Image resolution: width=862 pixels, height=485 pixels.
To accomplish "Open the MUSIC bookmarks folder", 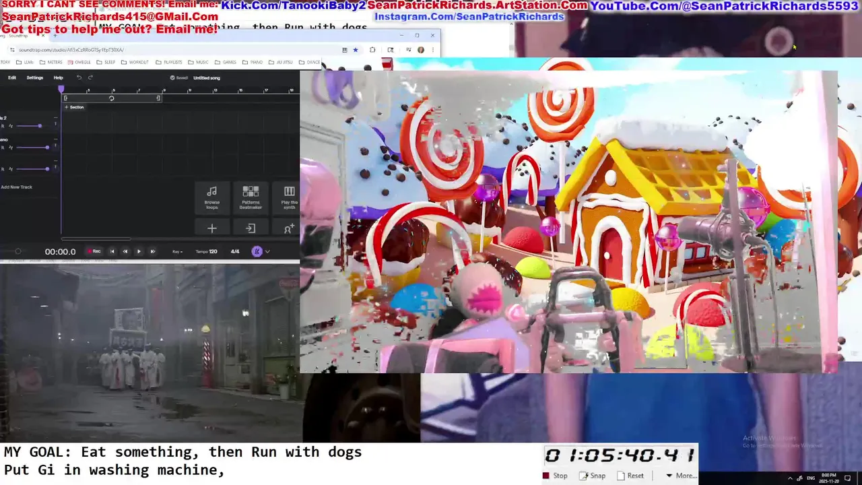I will tap(199, 62).
